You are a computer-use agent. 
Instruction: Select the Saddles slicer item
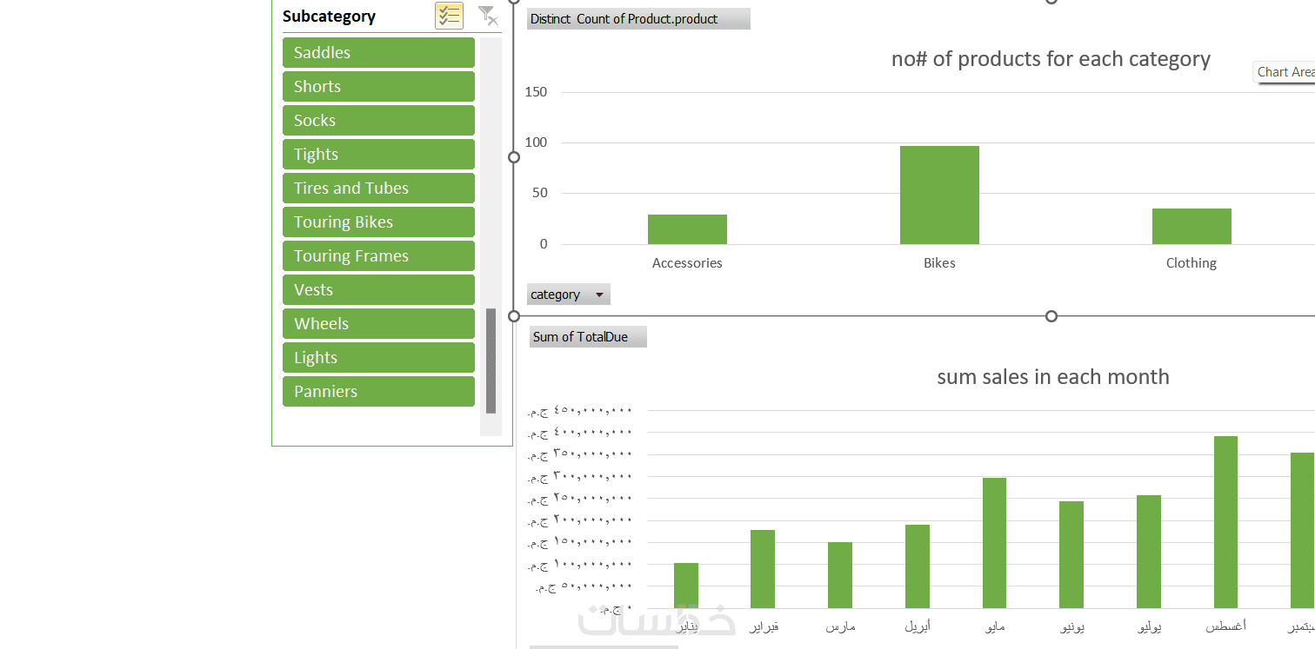pyautogui.click(x=378, y=53)
